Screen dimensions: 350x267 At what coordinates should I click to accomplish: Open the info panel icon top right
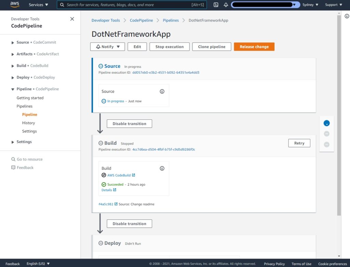347,16
